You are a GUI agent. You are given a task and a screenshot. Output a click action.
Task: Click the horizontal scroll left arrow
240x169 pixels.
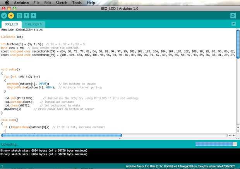tap(230, 135)
